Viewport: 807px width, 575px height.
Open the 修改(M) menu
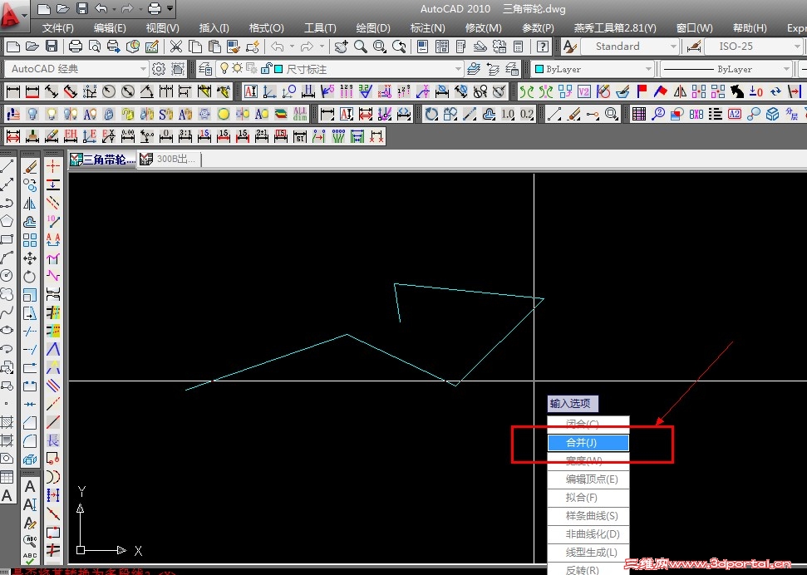pyautogui.click(x=483, y=27)
